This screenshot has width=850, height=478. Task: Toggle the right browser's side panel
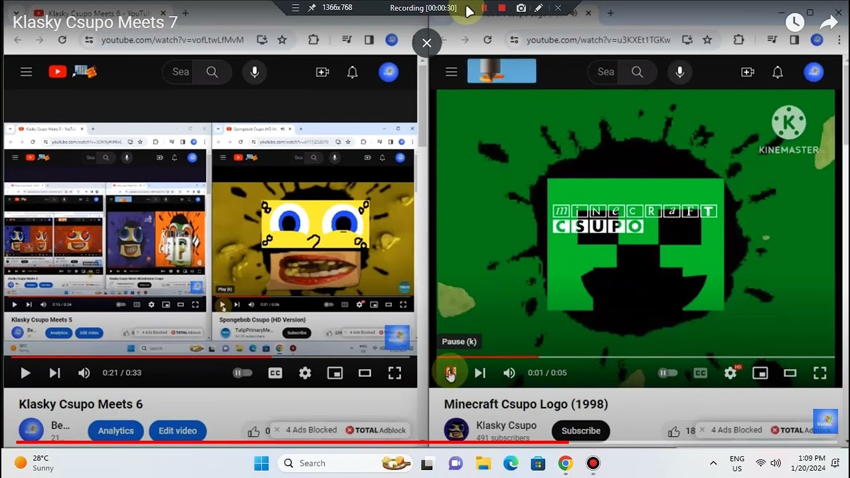794,40
